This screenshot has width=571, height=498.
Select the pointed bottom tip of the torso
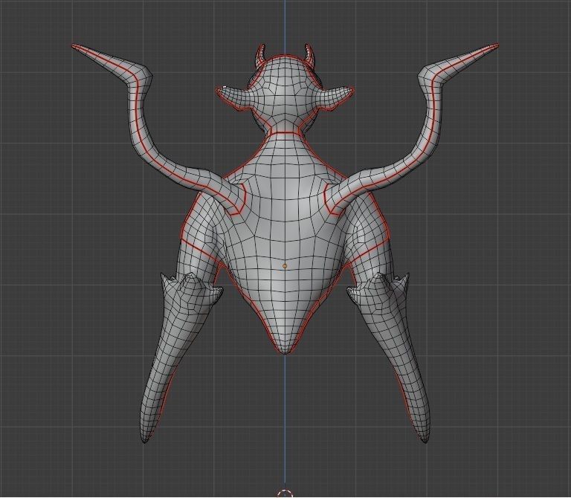tap(285, 352)
